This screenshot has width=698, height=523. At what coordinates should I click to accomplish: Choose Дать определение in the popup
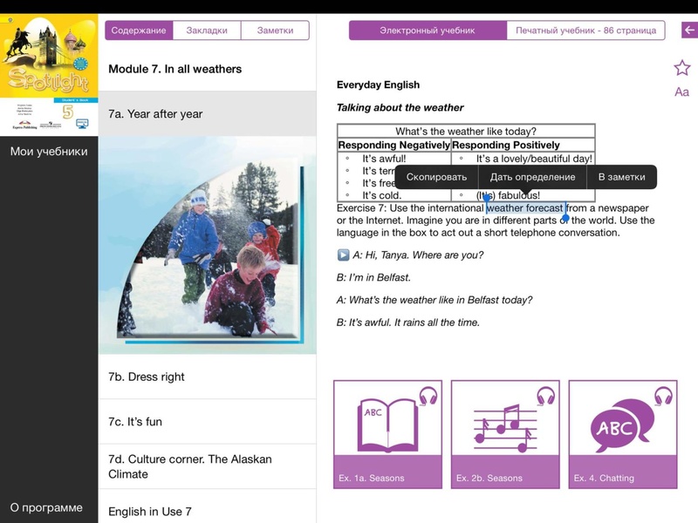tap(532, 177)
